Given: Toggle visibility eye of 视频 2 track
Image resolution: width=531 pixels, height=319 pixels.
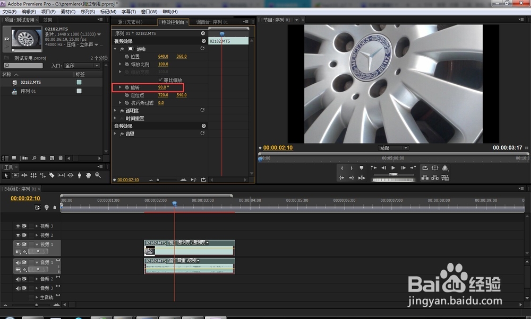Looking at the screenshot, I should 18,235.
